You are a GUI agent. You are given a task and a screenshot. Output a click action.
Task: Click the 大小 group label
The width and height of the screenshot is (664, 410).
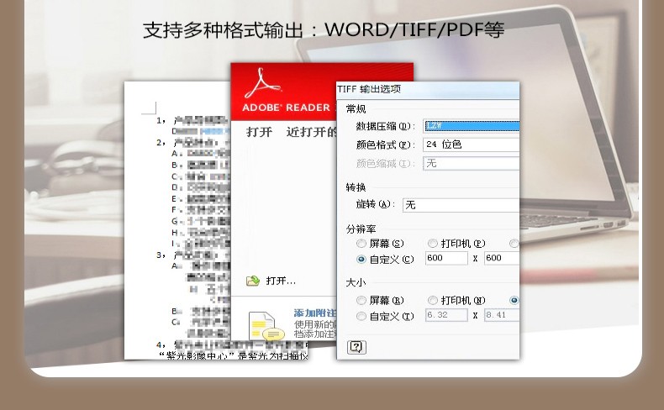pos(356,282)
